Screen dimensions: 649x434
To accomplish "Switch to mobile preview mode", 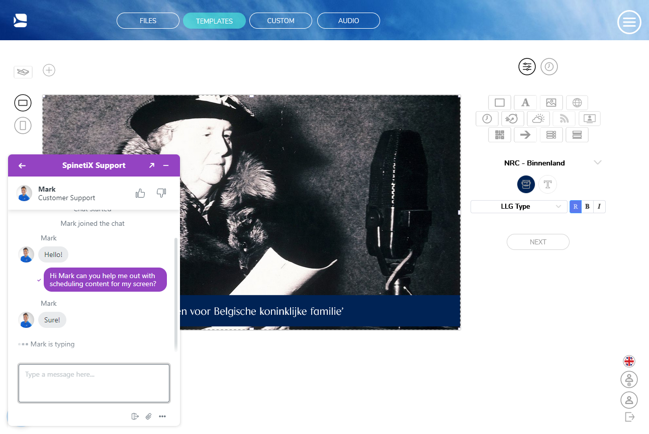I will (23, 125).
